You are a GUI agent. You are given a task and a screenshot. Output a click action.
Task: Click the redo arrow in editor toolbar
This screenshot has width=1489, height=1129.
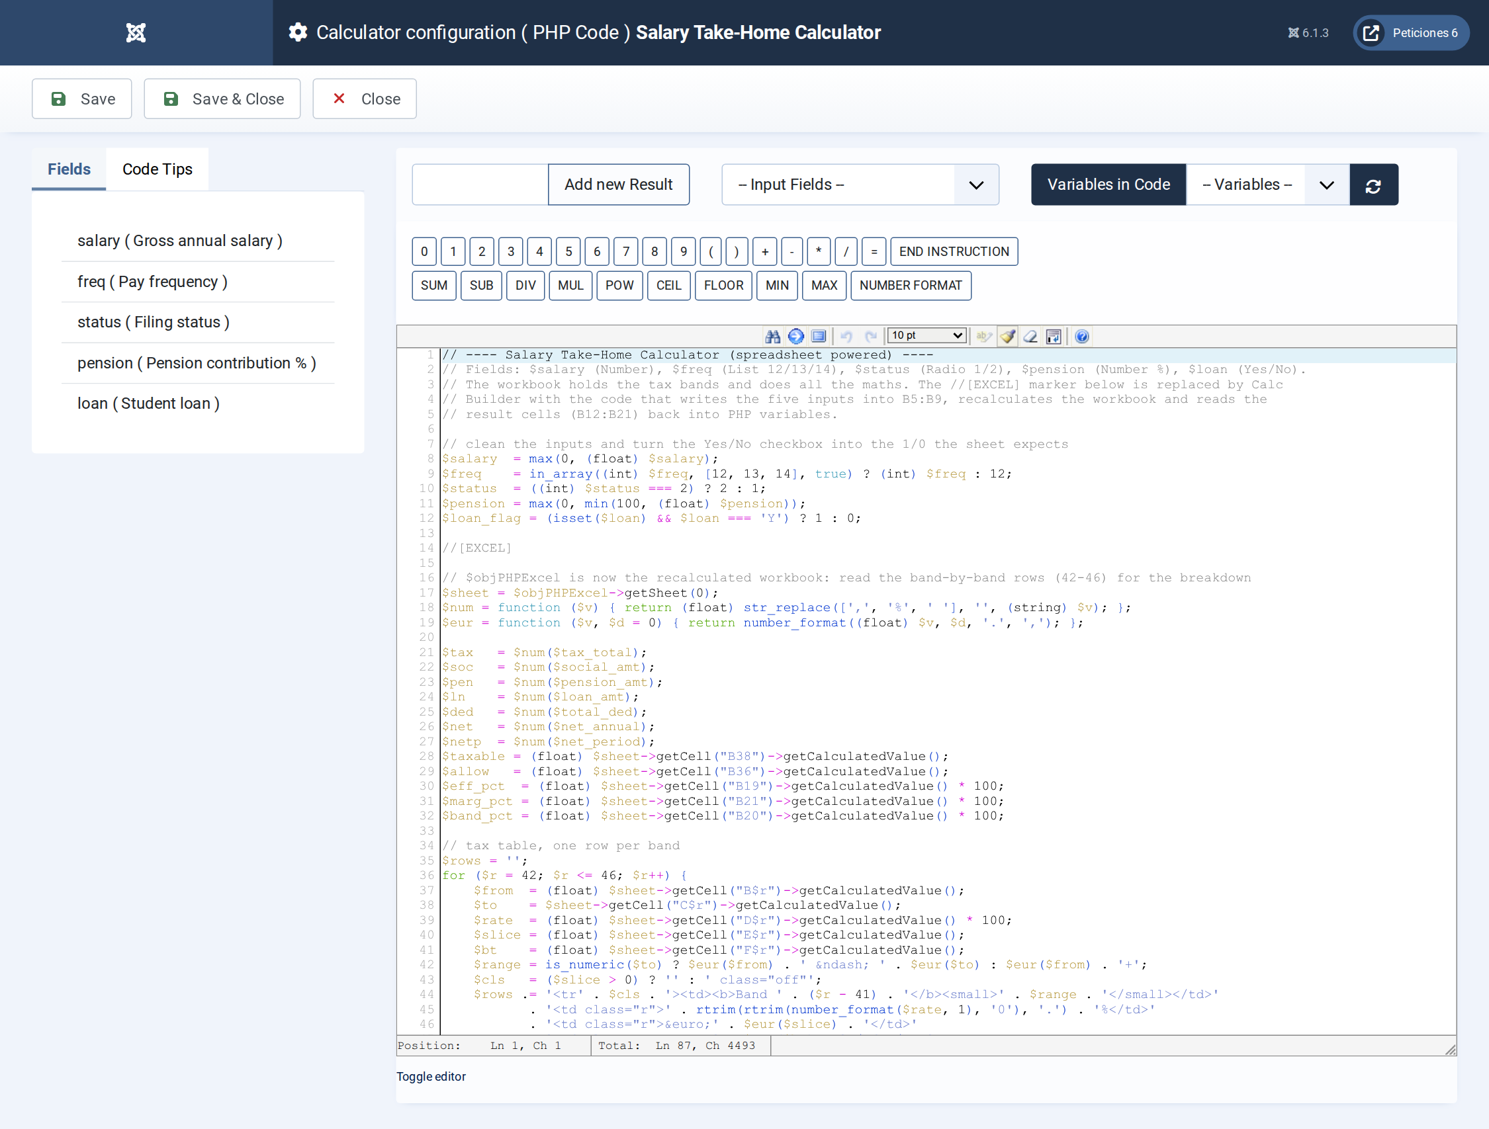coord(871,336)
